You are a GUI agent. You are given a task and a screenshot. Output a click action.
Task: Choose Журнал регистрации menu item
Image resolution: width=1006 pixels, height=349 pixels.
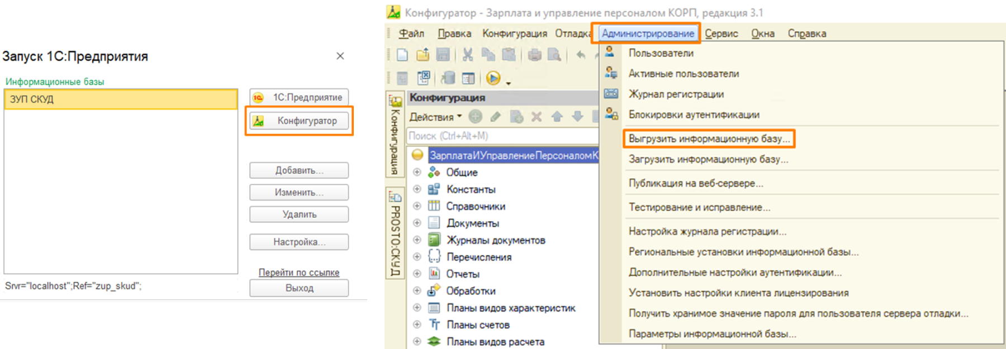tap(676, 94)
